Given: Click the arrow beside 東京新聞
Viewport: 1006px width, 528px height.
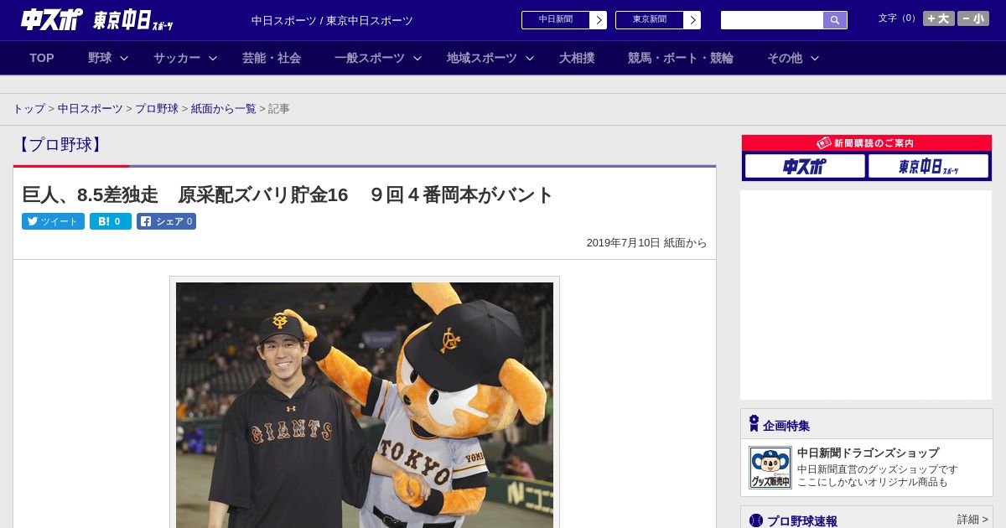Looking at the screenshot, I should [x=692, y=20].
